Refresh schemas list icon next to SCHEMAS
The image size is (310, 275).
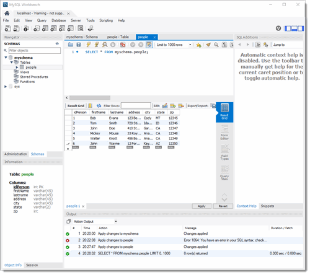57,43
